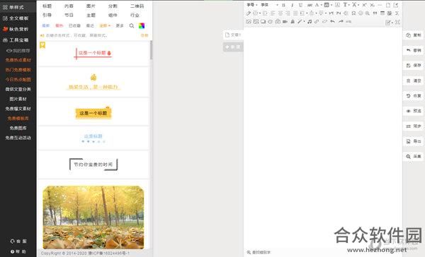This screenshot has height=257, width=425.
Task: Select the 内容 style category tab
Action: (69, 6)
